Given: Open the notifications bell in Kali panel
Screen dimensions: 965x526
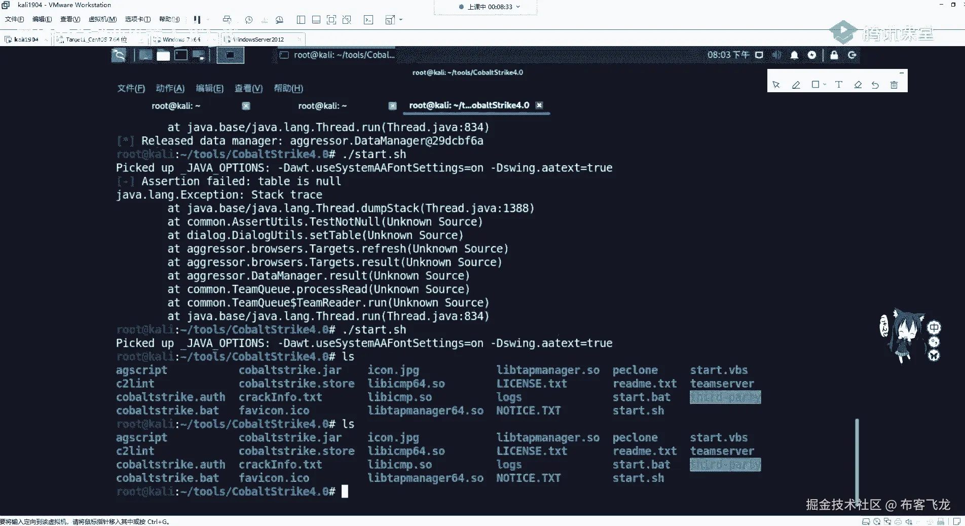Looking at the screenshot, I should pos(794,55).
